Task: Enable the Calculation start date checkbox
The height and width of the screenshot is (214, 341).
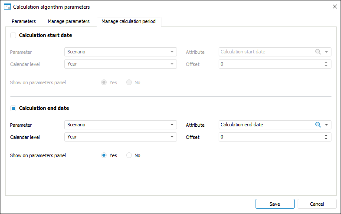Action: (x=13, y=35)
